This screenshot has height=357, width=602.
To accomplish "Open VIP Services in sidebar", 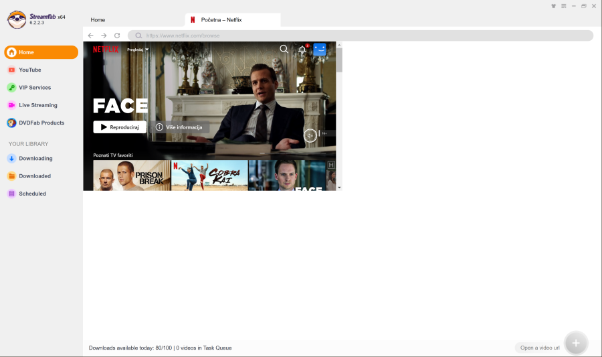I will point(35,88).
